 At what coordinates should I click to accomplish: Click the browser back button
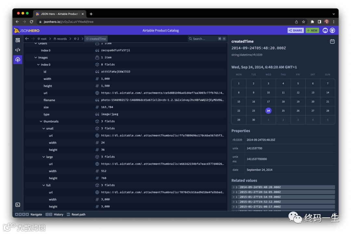(17, 22)
